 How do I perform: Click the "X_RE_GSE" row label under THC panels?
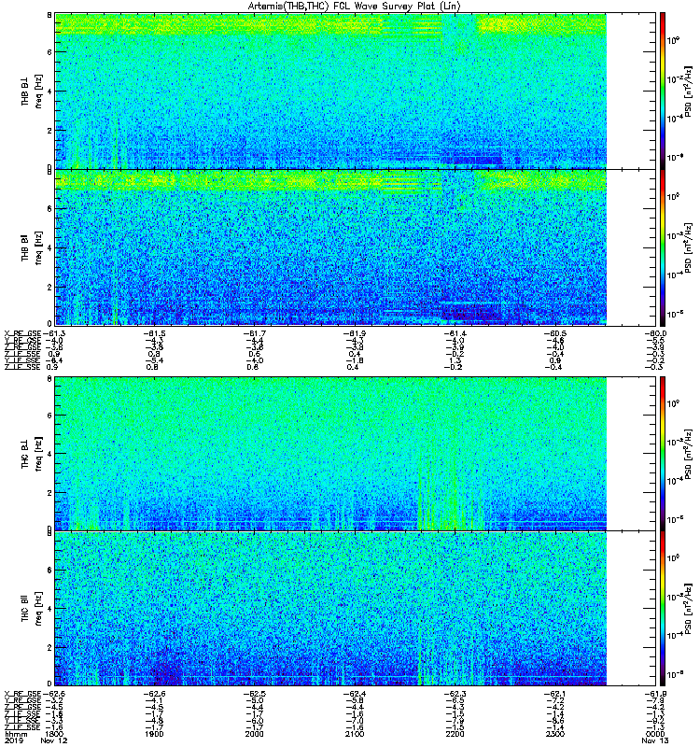(22, 694)
